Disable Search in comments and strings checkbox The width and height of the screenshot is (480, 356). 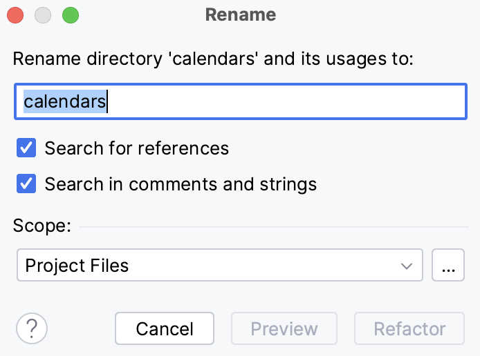pos(26,184)
